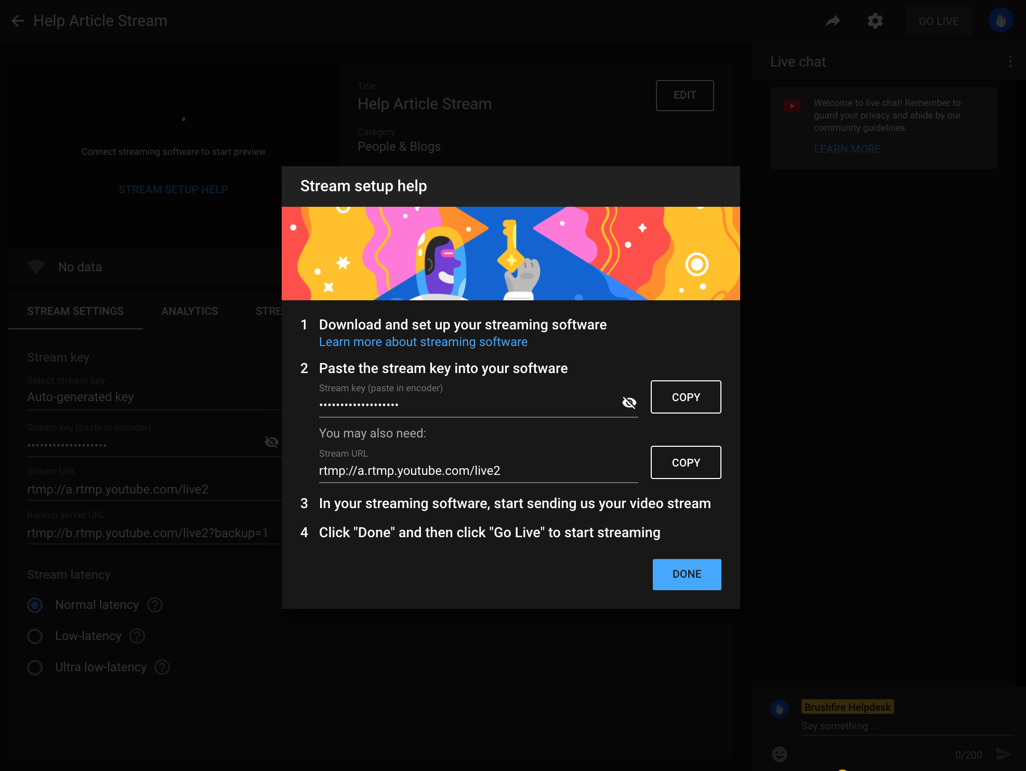1026x771 pixels.
Task: Click Edit button for stream title
Action: click(685, 95)
